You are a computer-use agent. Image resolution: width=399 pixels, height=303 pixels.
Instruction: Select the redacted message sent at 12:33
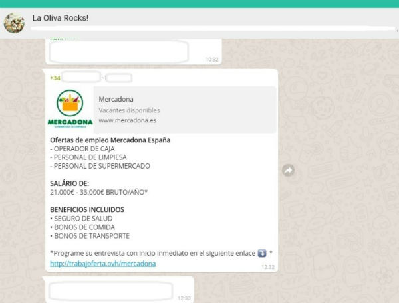click(x=110, y=291)
